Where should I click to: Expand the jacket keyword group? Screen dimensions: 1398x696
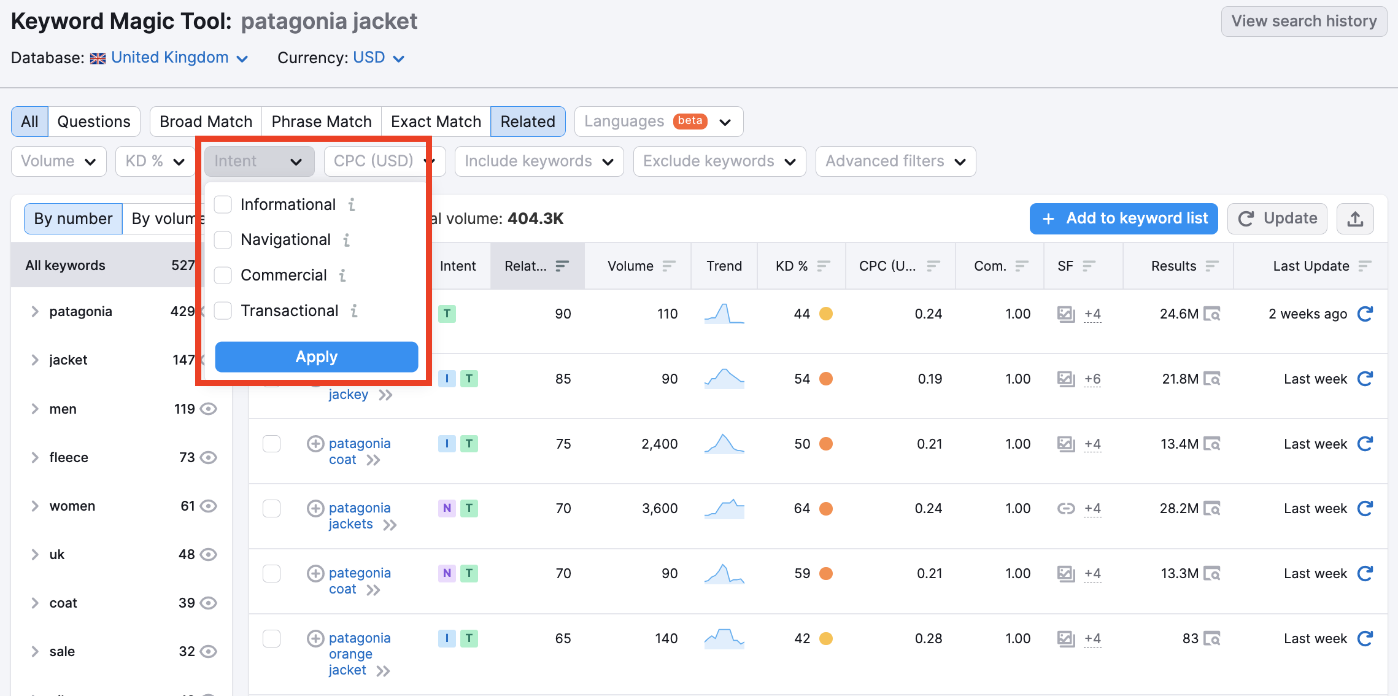coord(35,360)
